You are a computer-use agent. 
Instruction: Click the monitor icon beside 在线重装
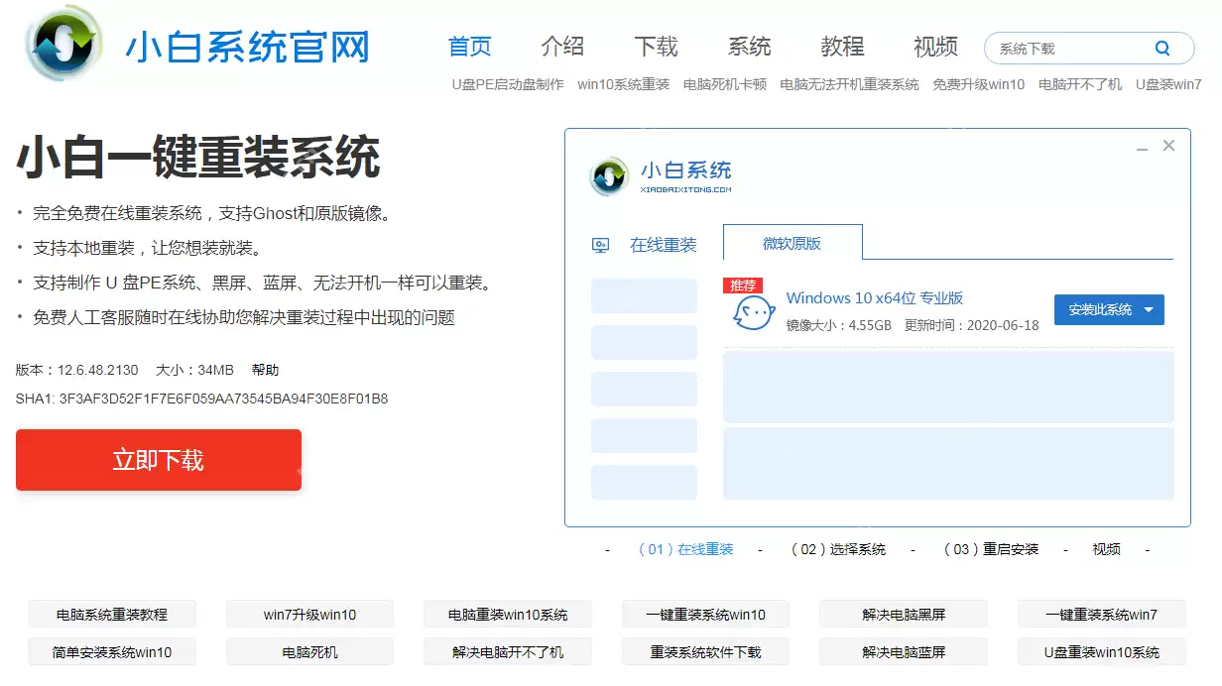(600, 243)
